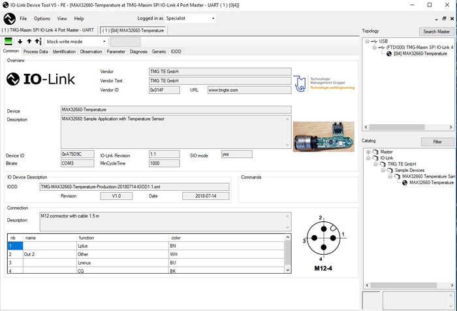Click the blank button beside block write mode
The image size is (457, 311).
(125, 42)
